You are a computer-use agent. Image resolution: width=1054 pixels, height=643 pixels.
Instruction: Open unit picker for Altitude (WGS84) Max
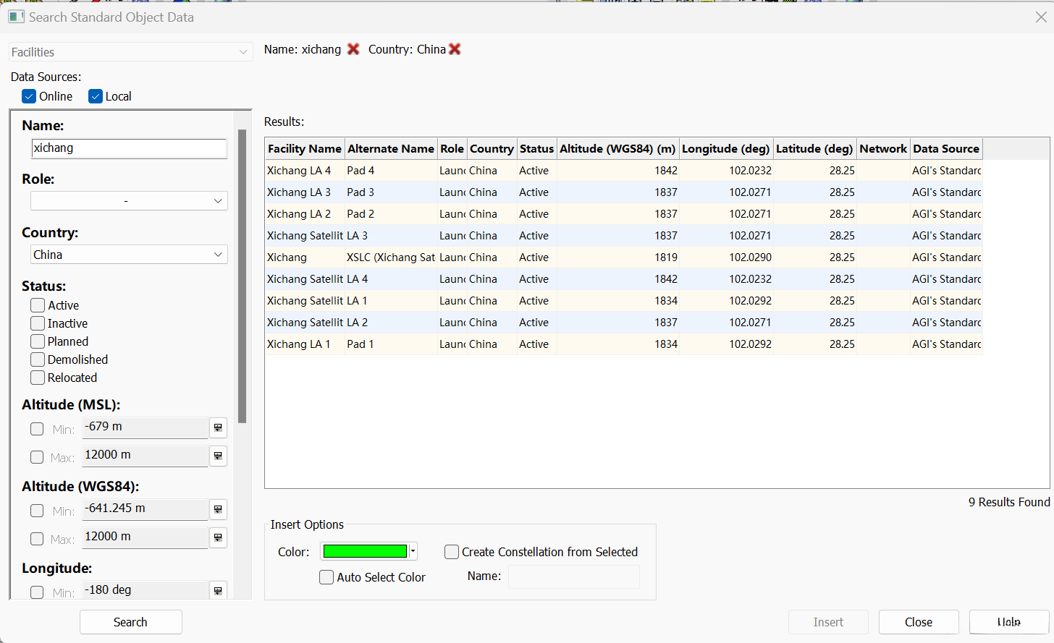(218, 537)
